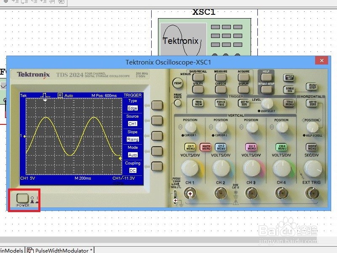This screenshot has width=337, height=253.
Task: Click the CH 3 vertical POSITION knob
Action: coord(251,127)
